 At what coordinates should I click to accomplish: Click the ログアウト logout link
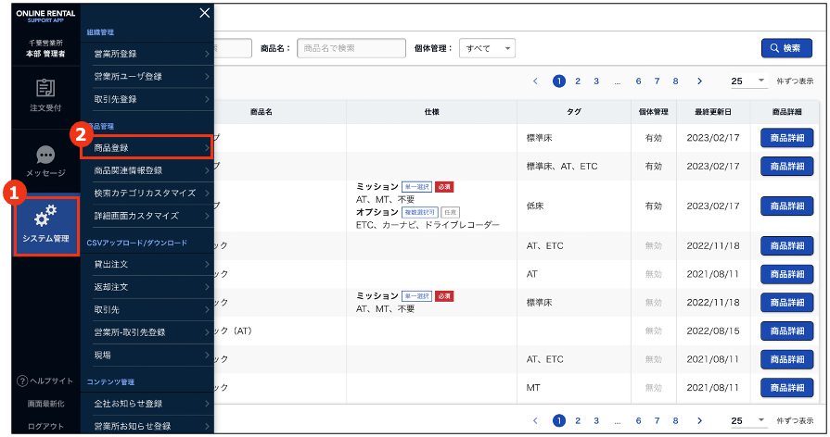(45, 426)
